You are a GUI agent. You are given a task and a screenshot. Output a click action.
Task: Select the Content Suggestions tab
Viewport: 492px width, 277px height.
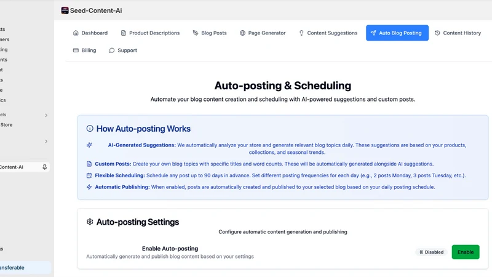click(328, 33)
